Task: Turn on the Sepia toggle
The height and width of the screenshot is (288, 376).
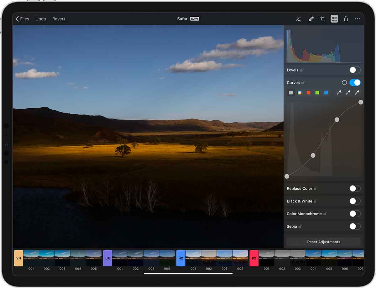Action: (x=355, y=226)
